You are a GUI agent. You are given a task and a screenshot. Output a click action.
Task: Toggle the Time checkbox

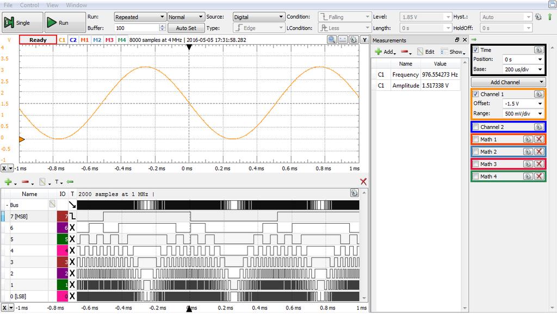(x=476, y=50)
